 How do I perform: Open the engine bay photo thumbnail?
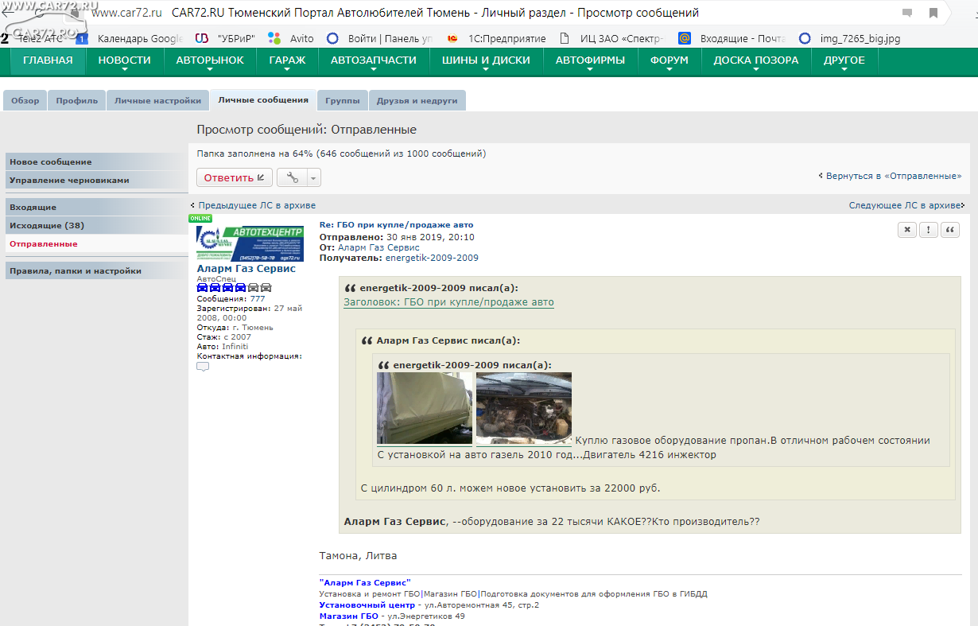click(524, 408)
